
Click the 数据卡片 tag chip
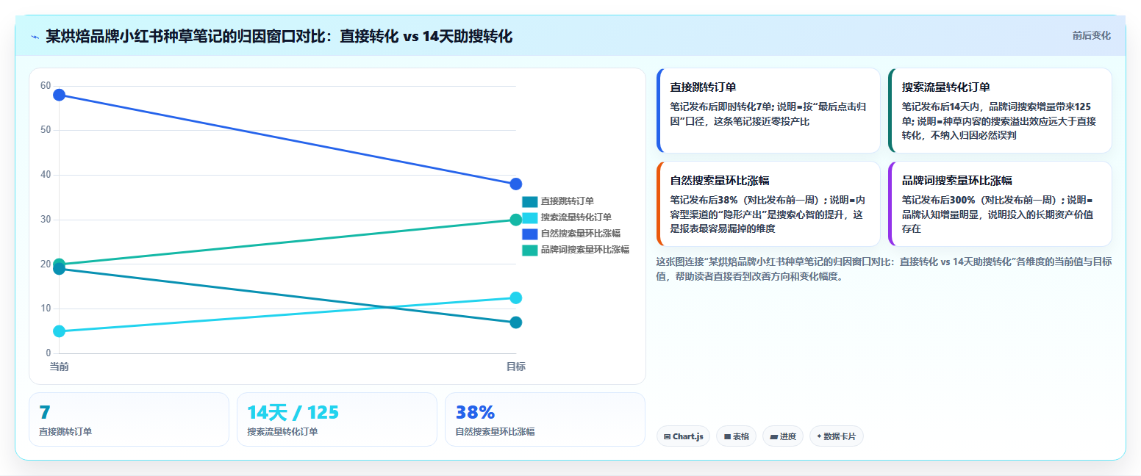pyautogui.click(x=837, y=436)
